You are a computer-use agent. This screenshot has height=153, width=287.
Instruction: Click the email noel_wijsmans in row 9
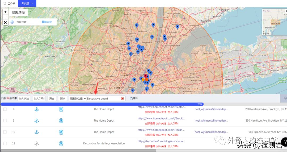click(211, 121)
